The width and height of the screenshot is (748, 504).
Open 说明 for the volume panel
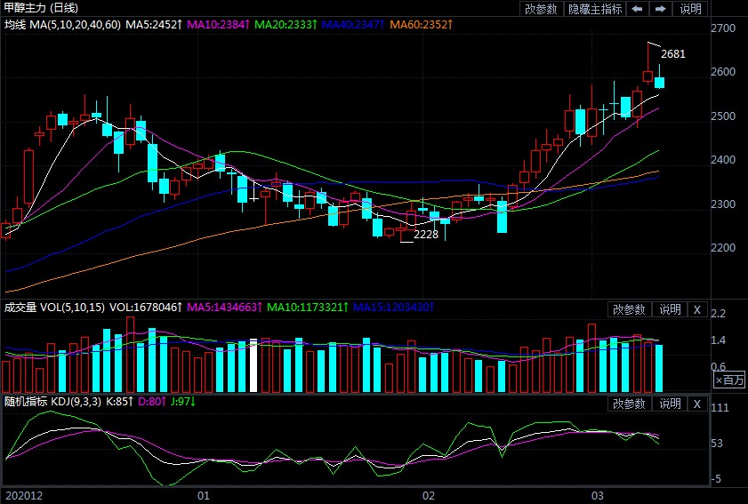click(x=669, y=309)
